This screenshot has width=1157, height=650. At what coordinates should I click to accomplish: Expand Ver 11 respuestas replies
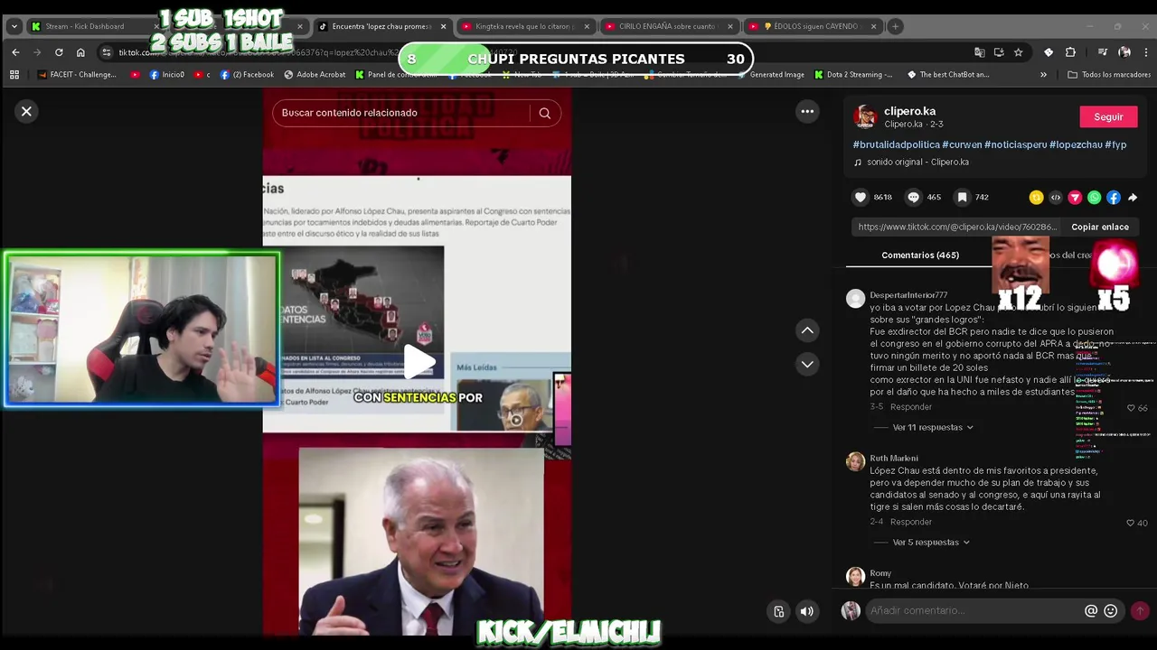tap(933, 427)
